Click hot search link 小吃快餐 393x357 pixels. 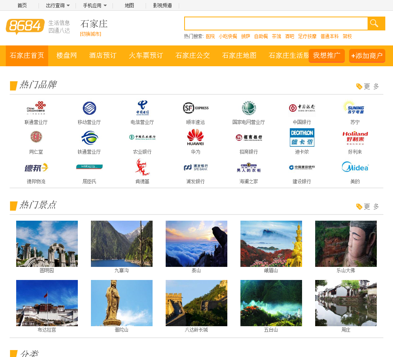[228, 37]
